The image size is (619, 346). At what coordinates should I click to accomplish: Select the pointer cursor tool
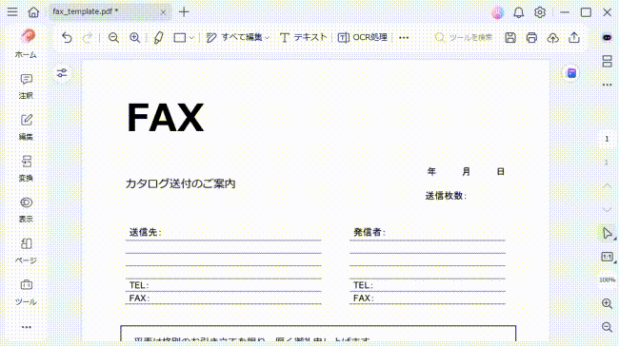coord(608,233)
